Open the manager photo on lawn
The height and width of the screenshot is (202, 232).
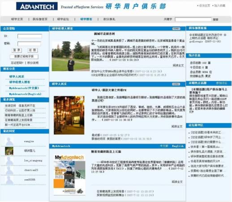(71, 56)
